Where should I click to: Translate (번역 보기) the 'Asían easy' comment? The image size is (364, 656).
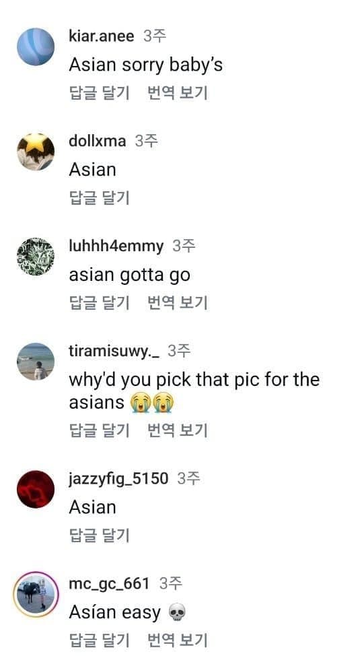click(177, 640)
